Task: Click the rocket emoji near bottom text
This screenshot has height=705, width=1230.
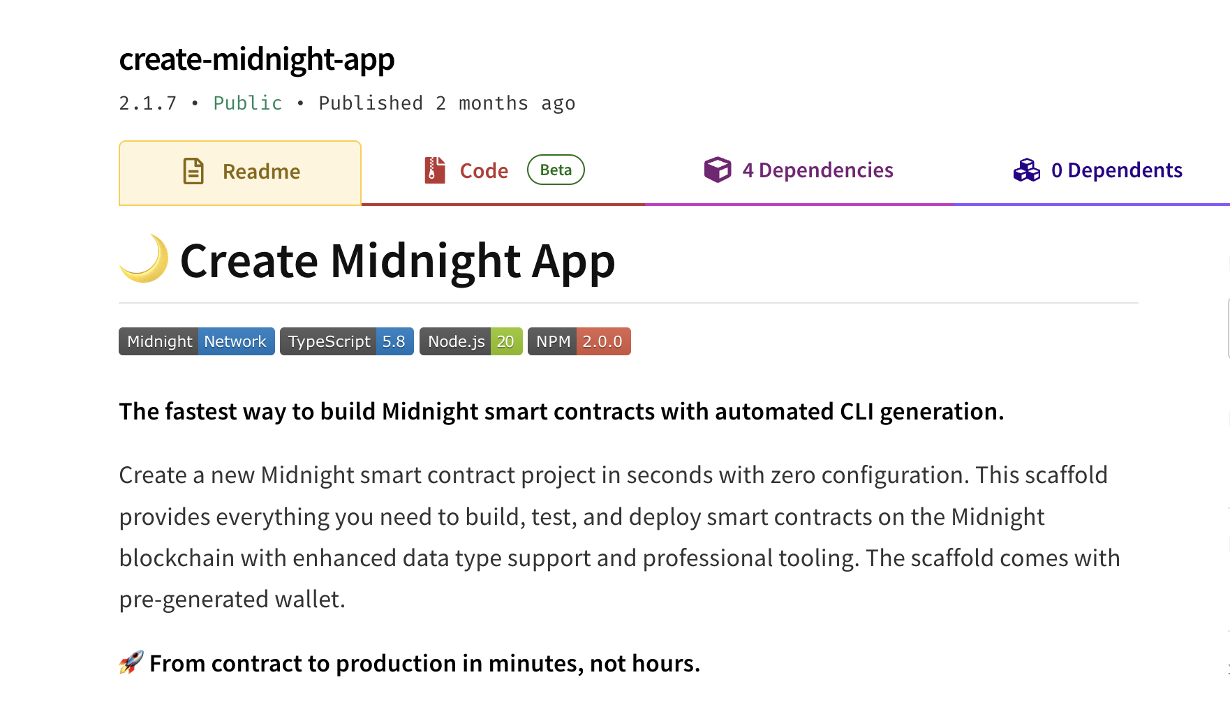Action: pos(130,662)
